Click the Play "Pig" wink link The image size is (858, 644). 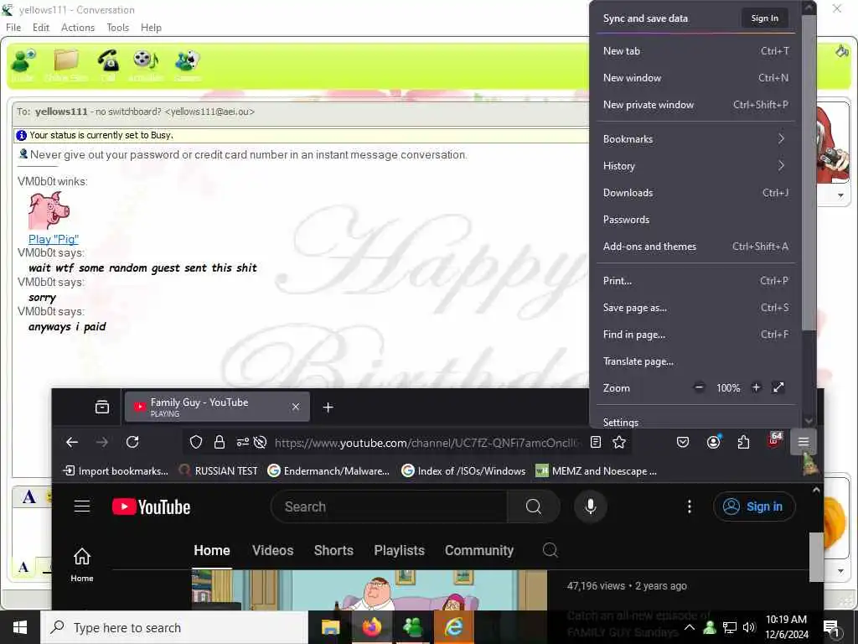click(53, 239)
